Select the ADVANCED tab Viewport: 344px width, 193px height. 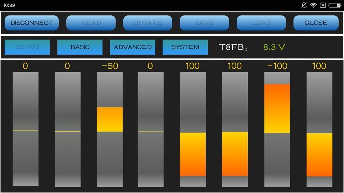click(133, 47)
